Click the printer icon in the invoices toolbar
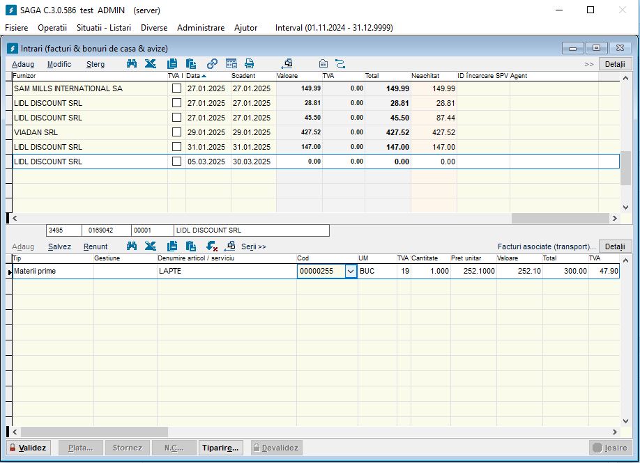This screenshot has width=640, height=463. pyautogui.click(x=249, y=63)
